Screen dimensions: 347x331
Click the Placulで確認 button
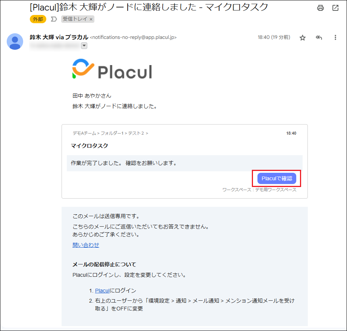276,178
